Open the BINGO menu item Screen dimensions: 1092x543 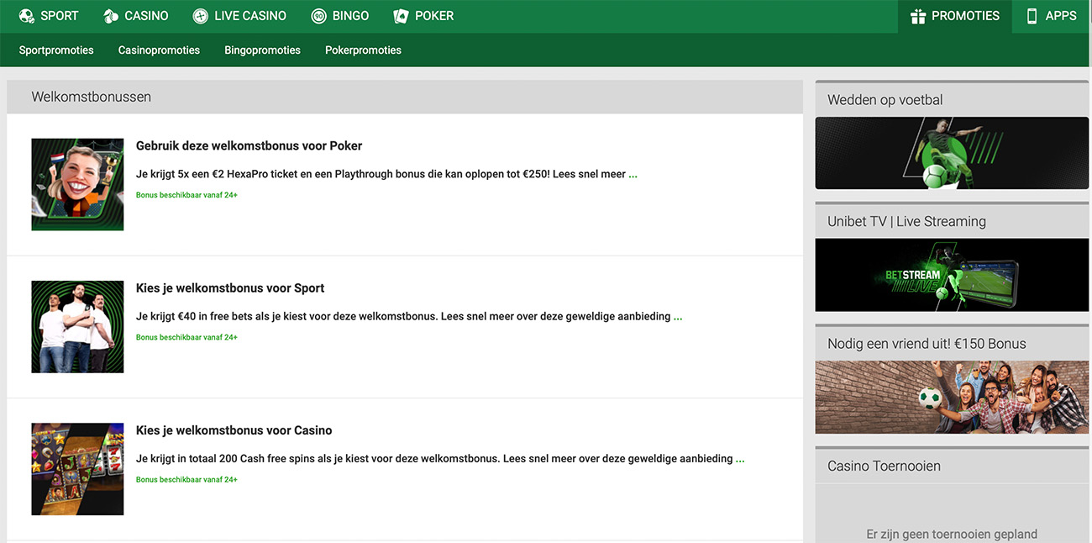pyautogui.click(x=340, y=16)
